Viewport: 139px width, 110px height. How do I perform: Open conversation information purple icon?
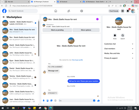[x=97, y=19]
